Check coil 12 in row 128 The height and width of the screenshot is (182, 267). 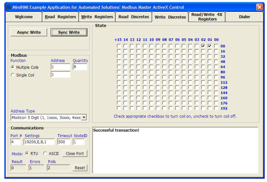pos(138,87)
